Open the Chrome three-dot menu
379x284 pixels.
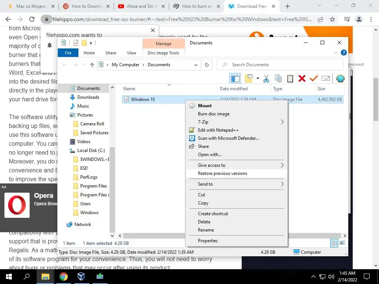point(371,19)
